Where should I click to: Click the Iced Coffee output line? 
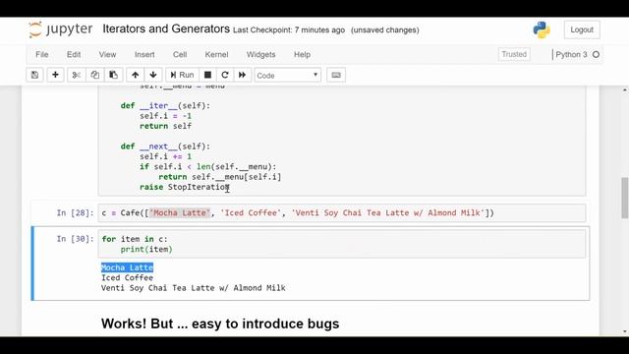127,277
